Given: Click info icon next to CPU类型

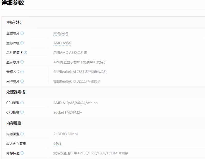Looking at the screenshot, I should click(x=22, y=103).
